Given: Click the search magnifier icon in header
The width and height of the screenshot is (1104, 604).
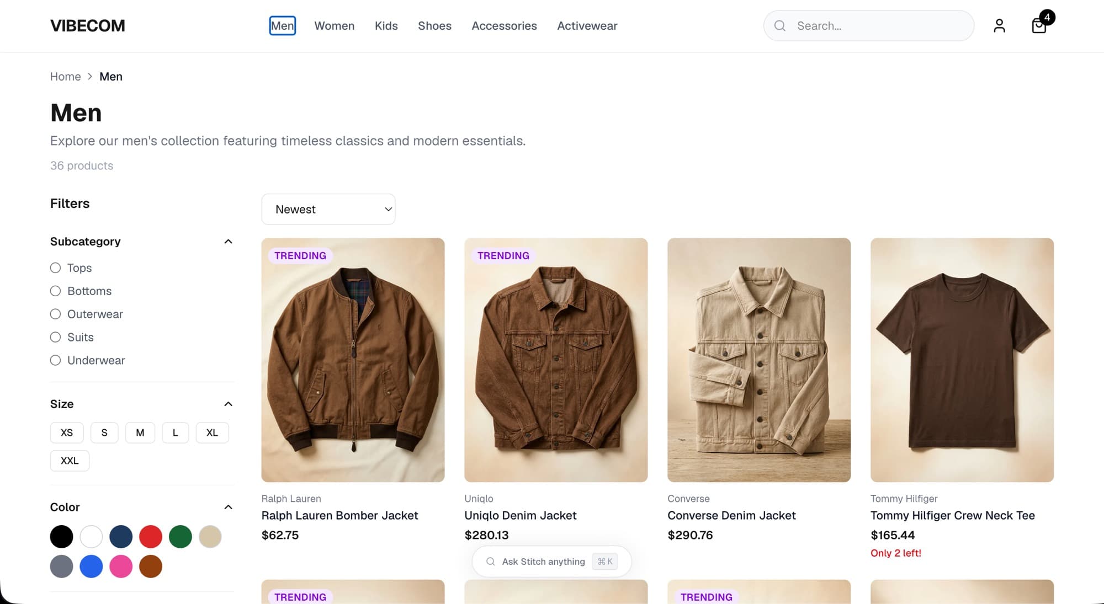Looking at the screenshot, I should tap(779, 26).
